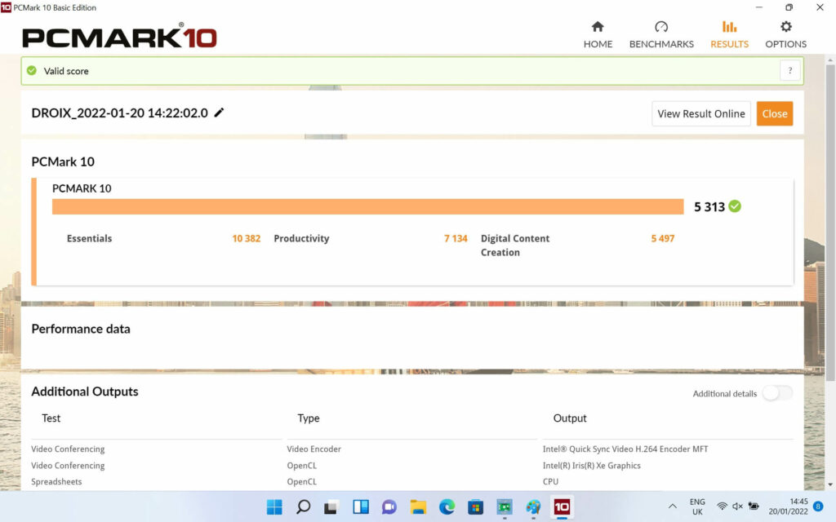
Task: Select the Video Conferencing Video Encoder row
Action: pyautogui.click(x=411, y=449)
